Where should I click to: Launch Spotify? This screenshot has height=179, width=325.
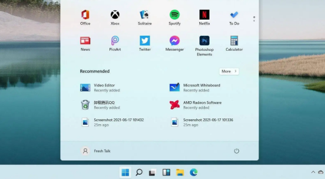(x=174, y=18)
